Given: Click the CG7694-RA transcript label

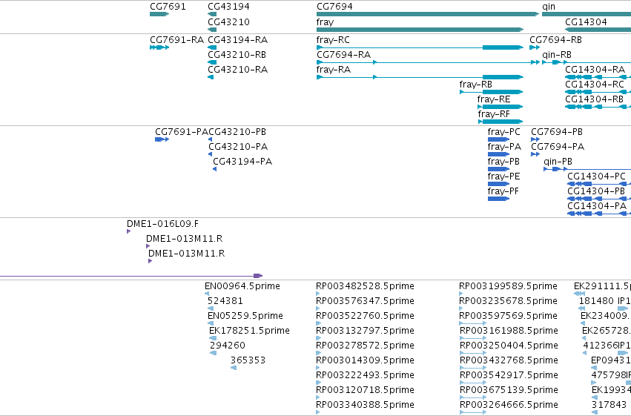Looking at the screenshot, I should (343, 55).
